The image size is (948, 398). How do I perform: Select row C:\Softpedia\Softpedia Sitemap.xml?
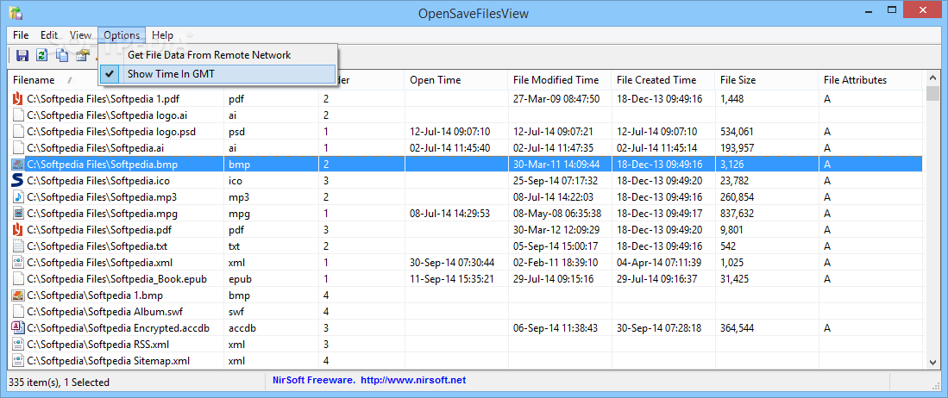(466, 361)
